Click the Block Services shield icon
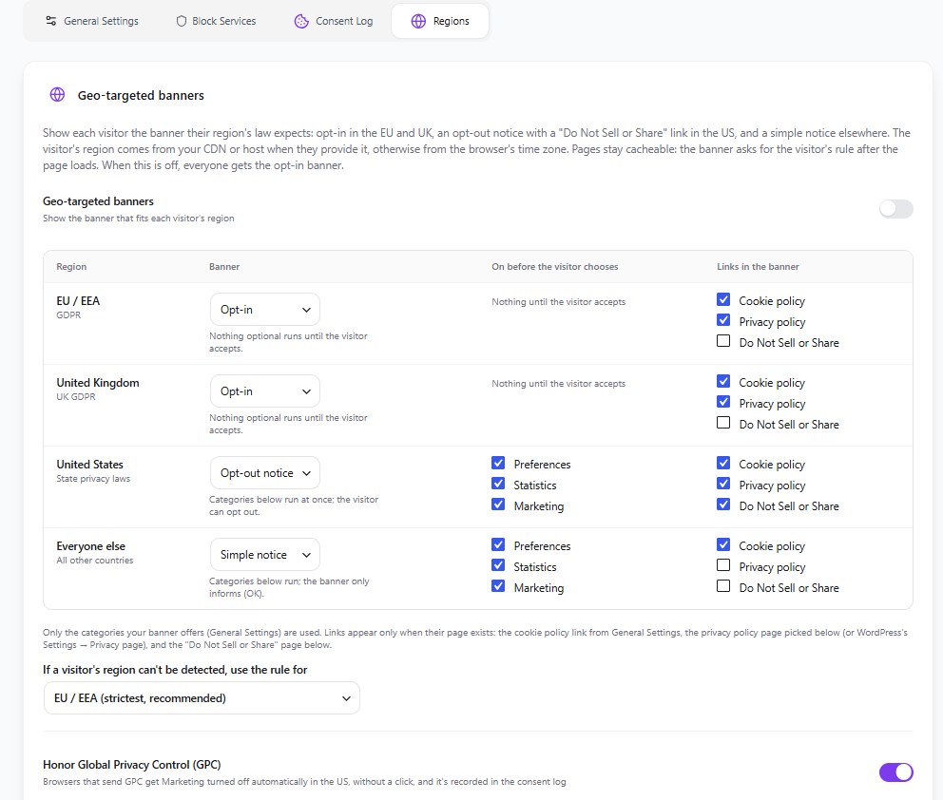This screenshot has height=800, width=943. click(x=181, y=21)
